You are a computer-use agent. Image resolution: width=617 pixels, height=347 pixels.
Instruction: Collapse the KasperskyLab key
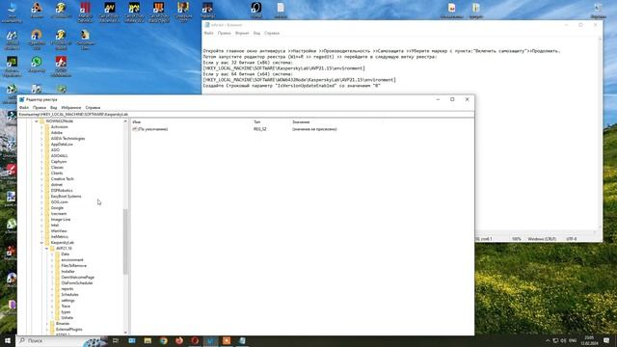pos(41,243)
